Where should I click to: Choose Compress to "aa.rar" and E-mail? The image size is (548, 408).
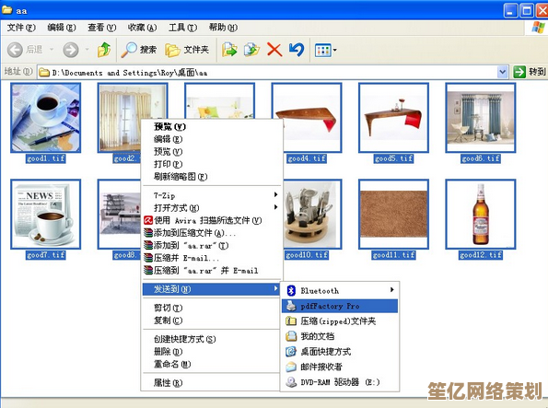[x=212, y=270]
